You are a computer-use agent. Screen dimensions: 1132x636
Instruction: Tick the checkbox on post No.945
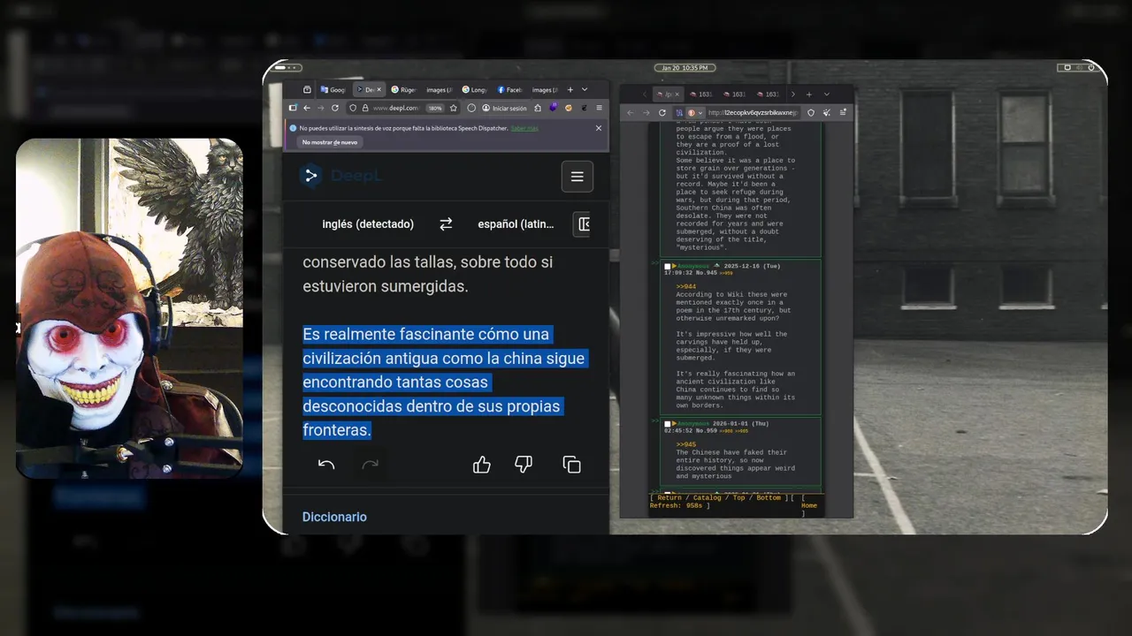[668, 267]
